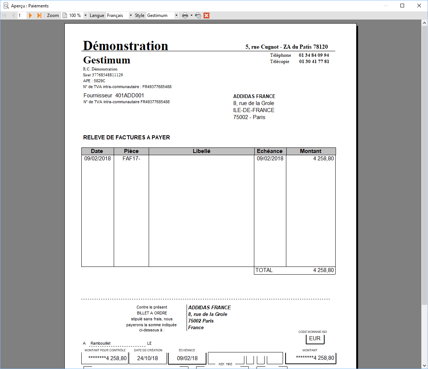Go to the first page
Viewport: 428px width, 369px height.
coord(4,15)
